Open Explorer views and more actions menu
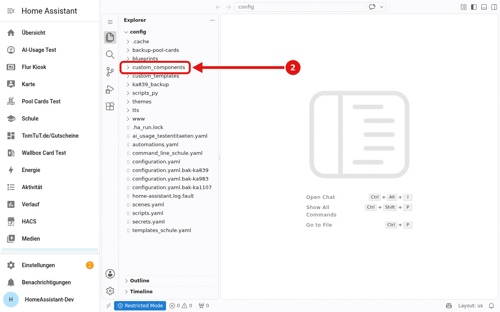 [212, 20]
